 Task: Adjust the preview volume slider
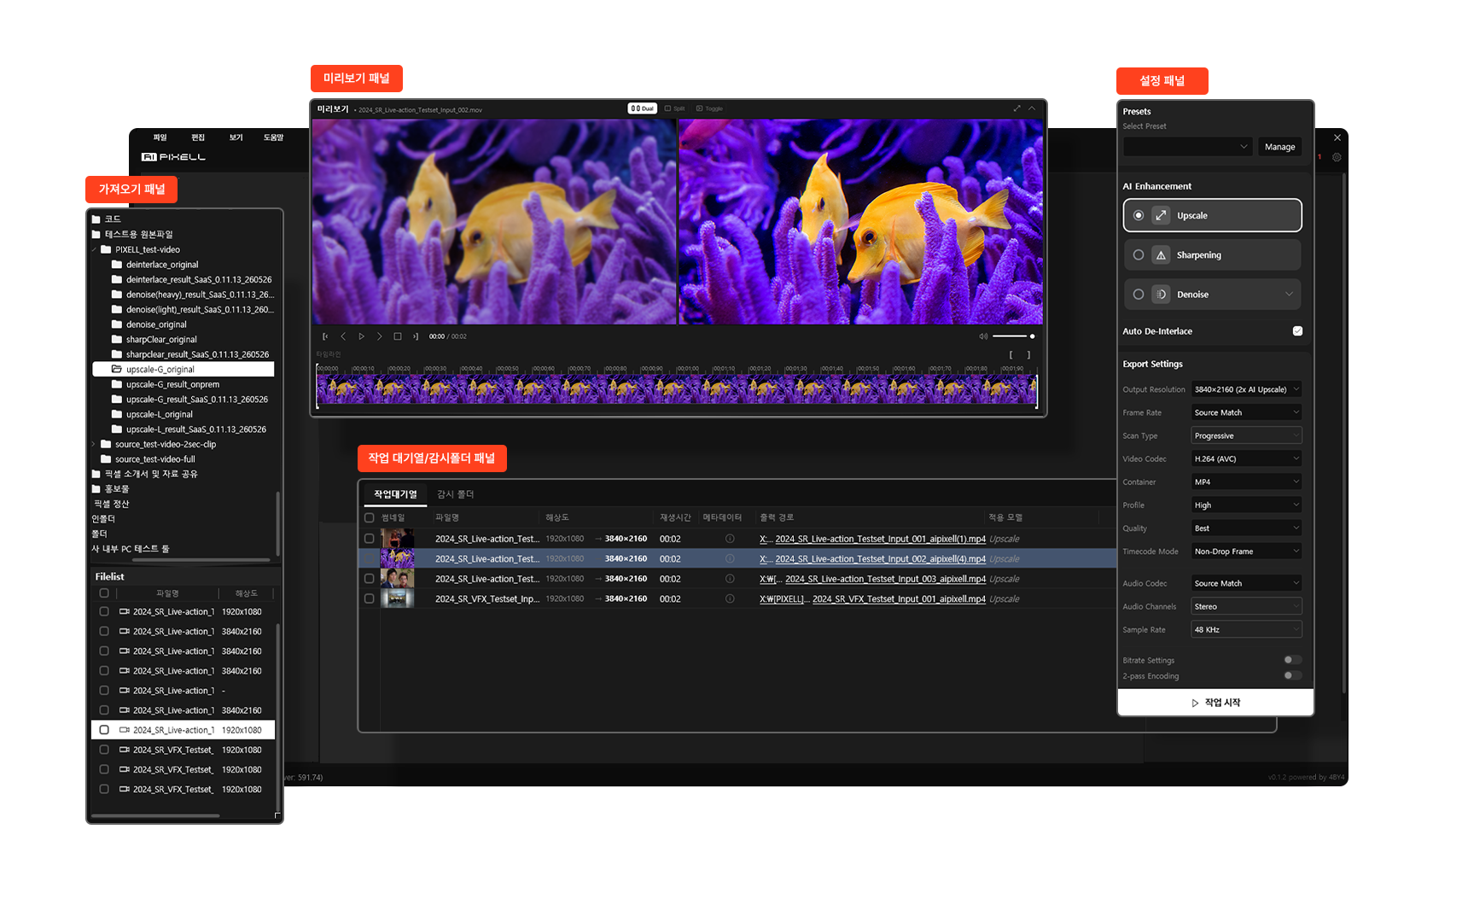tap(1013, 336)
